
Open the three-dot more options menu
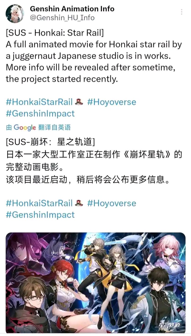(x=182, y=12)
